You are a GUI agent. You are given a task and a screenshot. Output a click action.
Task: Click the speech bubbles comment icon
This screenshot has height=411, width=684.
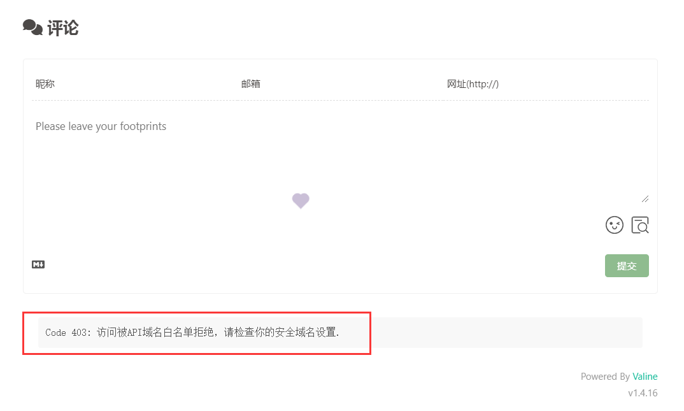[x=32, y=27]
